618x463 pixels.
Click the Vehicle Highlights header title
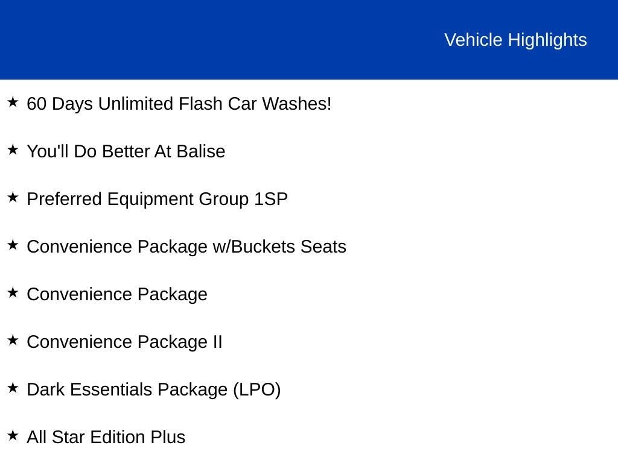click(515, 40)
